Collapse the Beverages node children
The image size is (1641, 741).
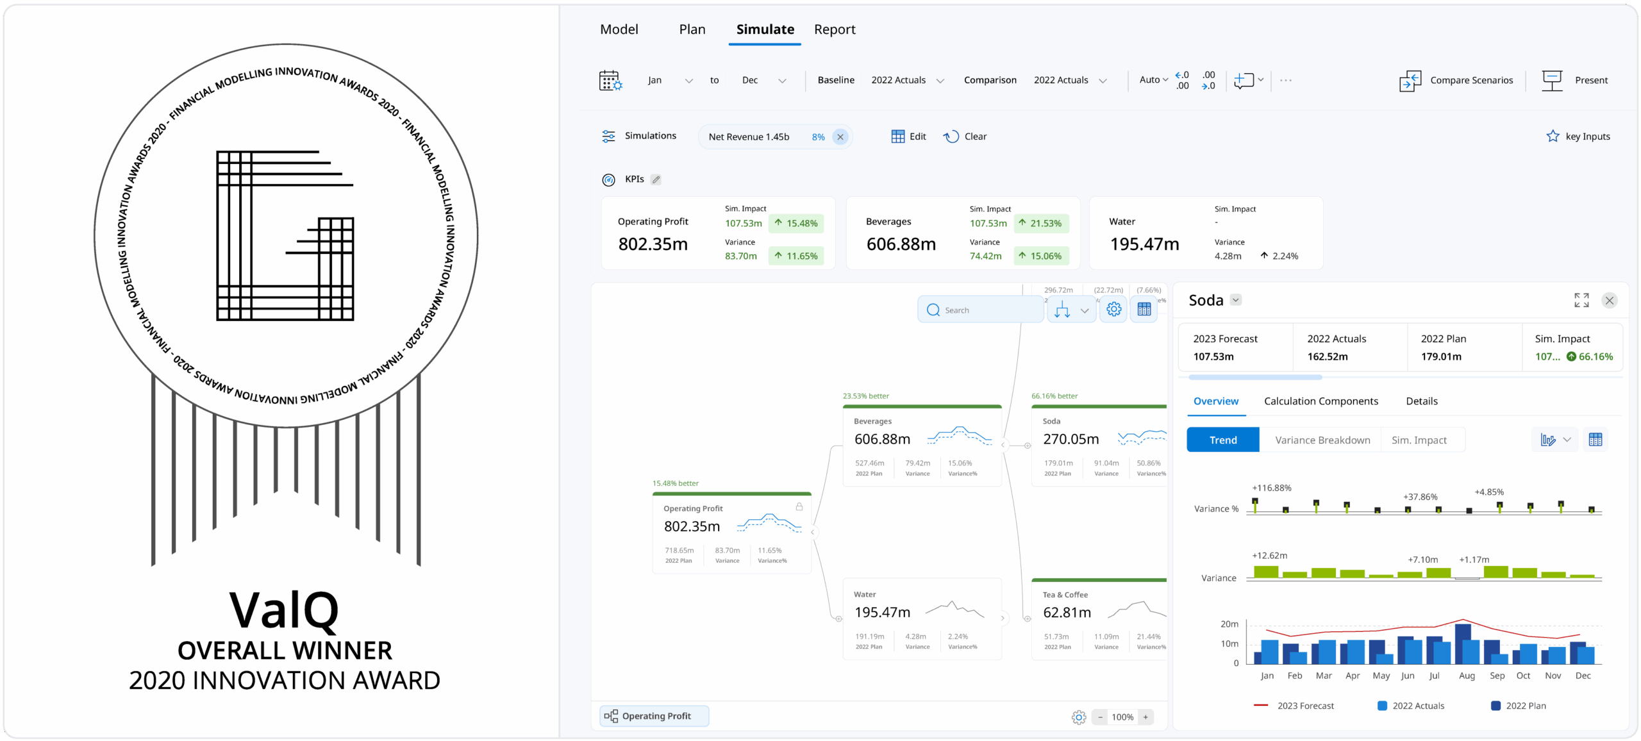1003,445
